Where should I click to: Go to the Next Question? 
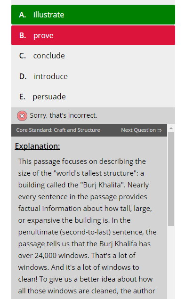click(141, 130)
